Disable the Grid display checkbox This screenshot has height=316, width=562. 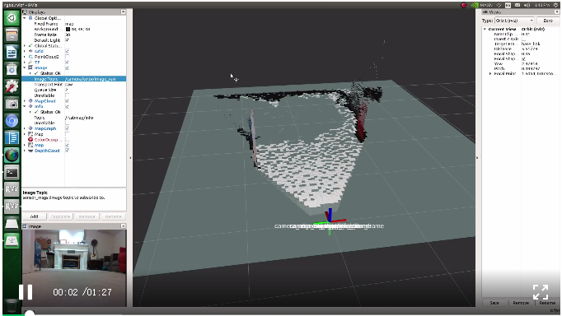pyautogui.click(x=67, y=51)
